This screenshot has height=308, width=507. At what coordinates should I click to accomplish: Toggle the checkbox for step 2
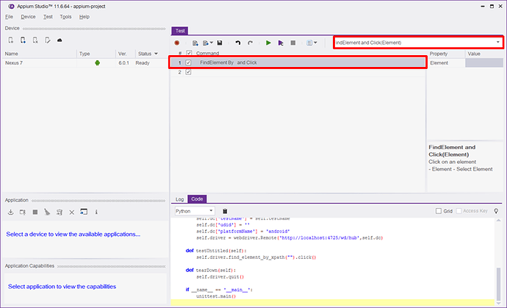(189, 72)
